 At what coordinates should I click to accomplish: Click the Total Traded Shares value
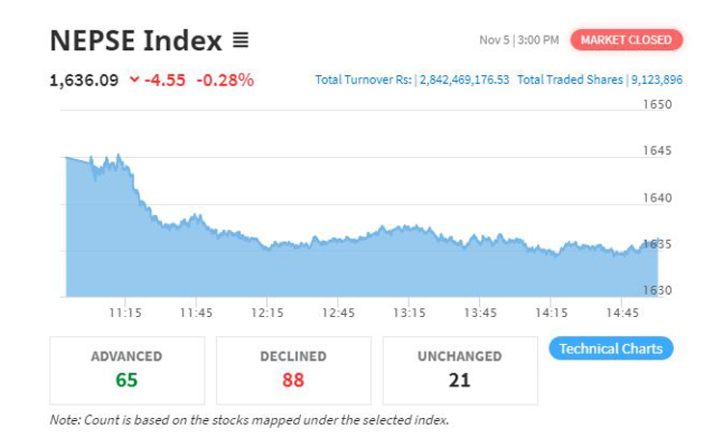[656, 80]
